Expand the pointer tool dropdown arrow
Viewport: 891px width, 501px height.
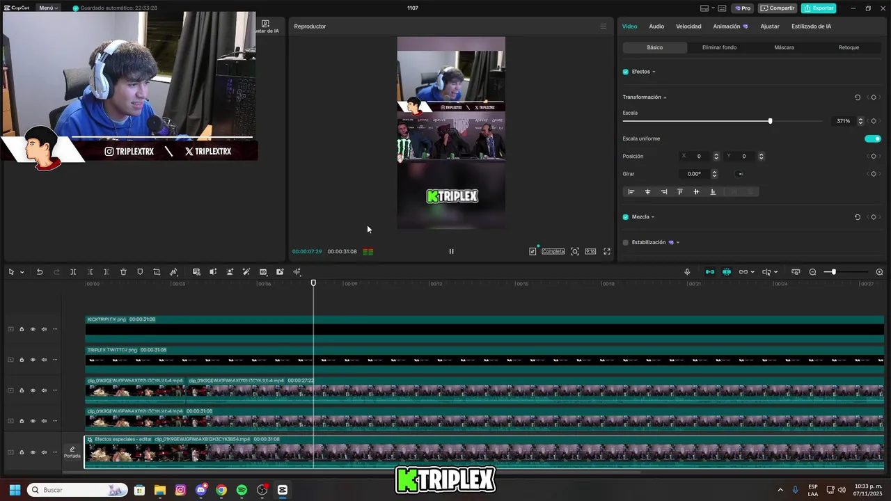coord(22,272)
